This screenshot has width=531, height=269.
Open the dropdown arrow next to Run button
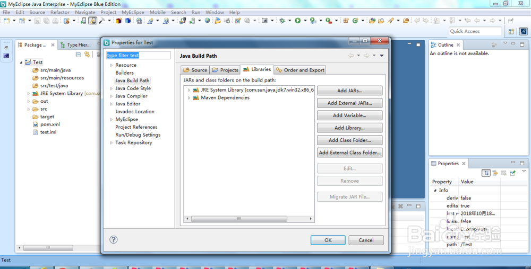305,21
